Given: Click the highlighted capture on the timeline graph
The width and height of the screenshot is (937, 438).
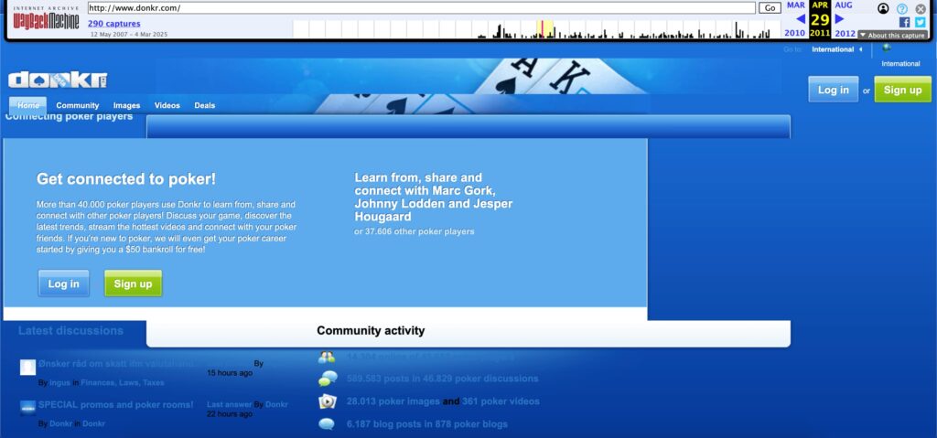Looking at the screenshot, I should click(x=542, y=30).
